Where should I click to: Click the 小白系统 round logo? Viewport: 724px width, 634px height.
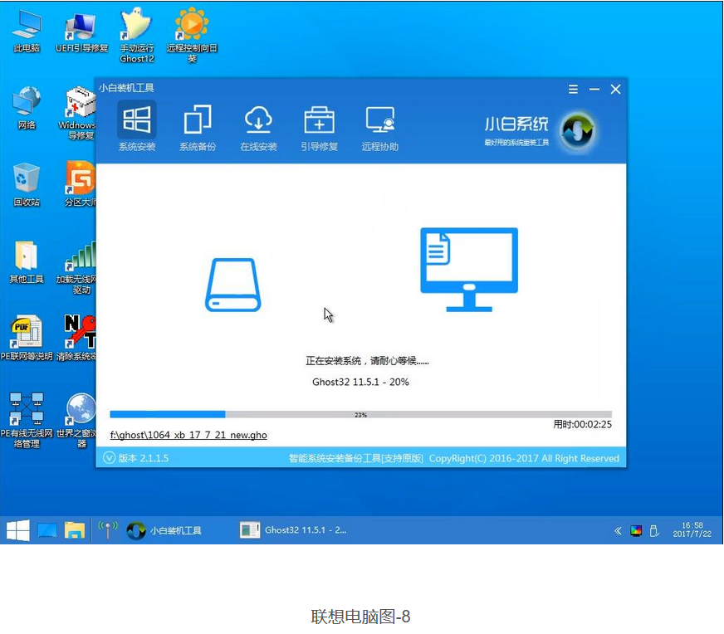click(576, 130)
